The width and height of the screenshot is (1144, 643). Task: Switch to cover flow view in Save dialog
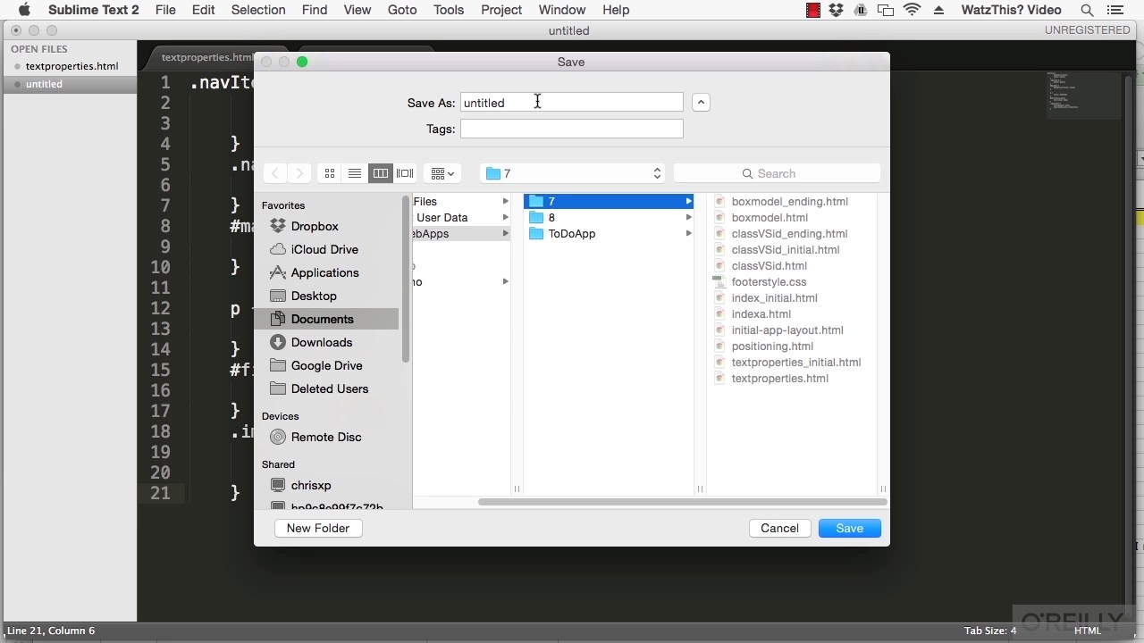pyautogui.click(x=405, y=173)
